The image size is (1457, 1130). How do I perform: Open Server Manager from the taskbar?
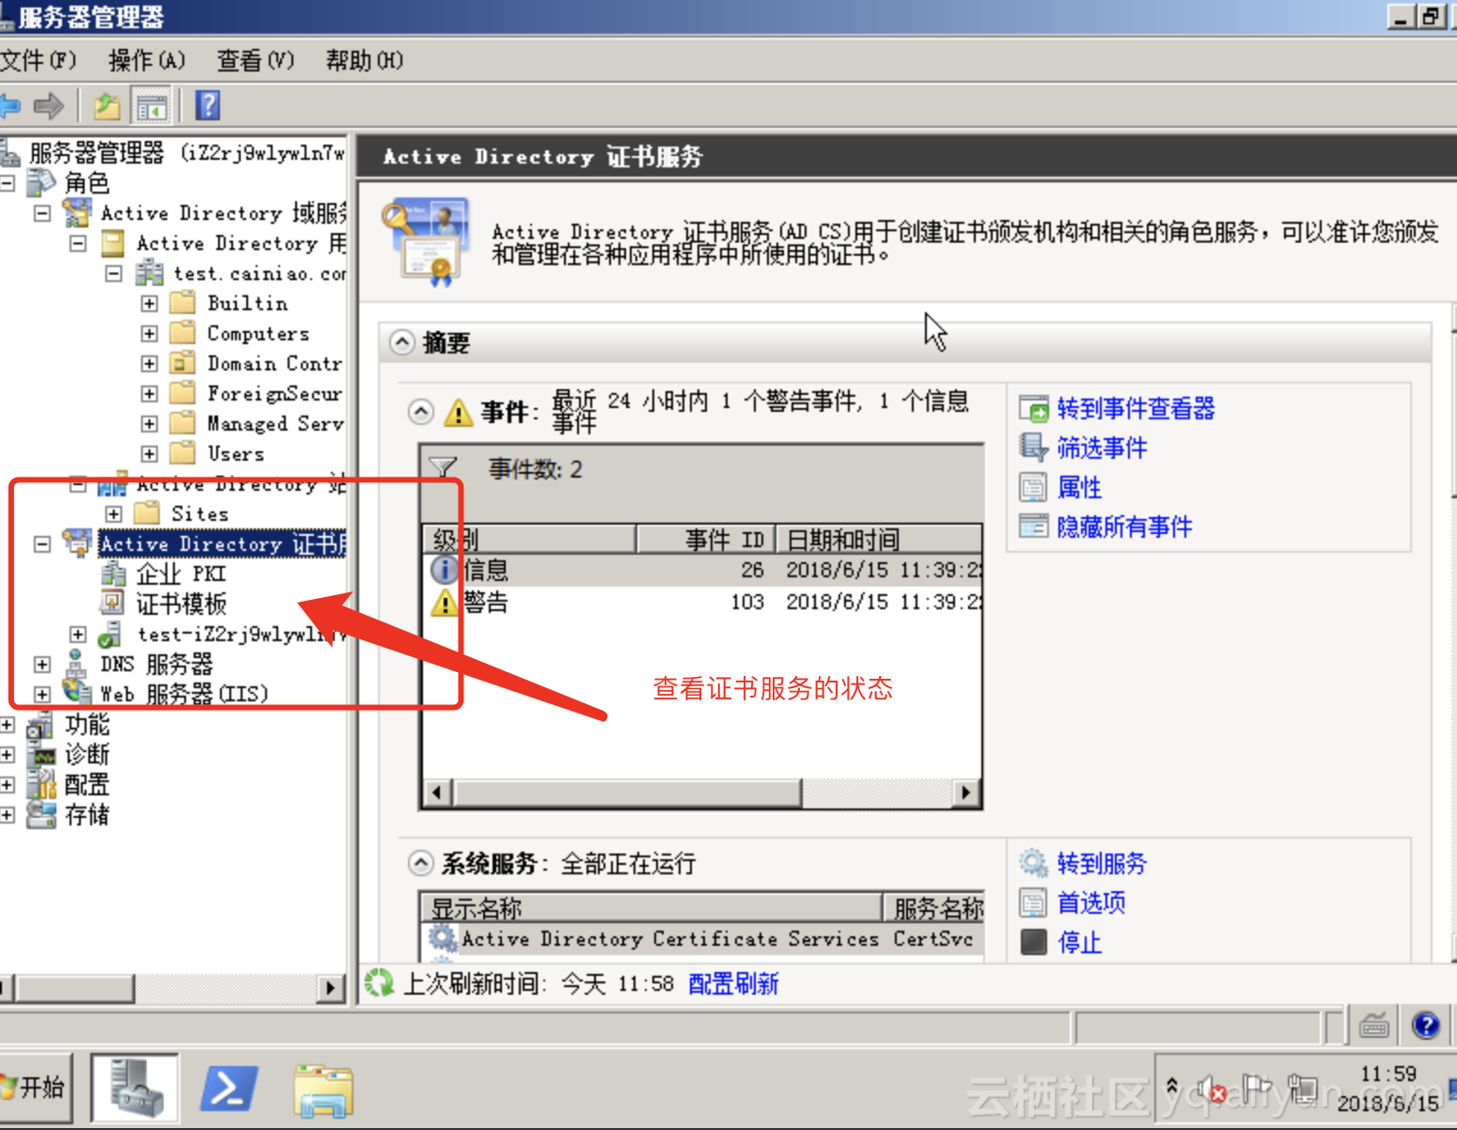pyautogui.click(x=134, y=1089)
